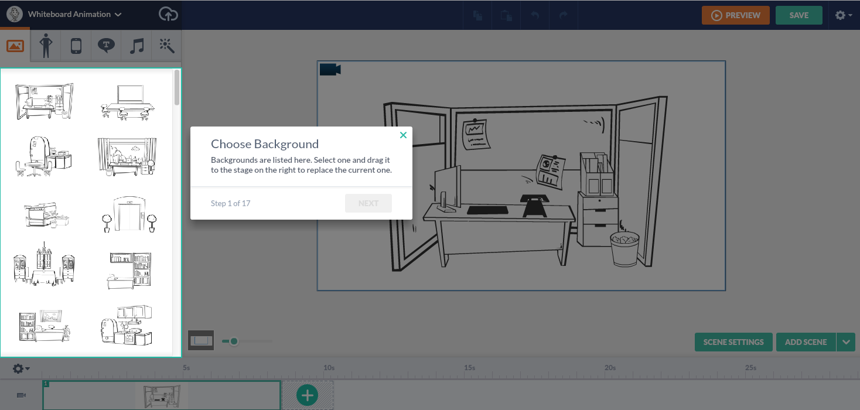This screenshot has height=410, width=860.
Task: Click the 20s mark on the timeline ruler
Action: [610, 368]
